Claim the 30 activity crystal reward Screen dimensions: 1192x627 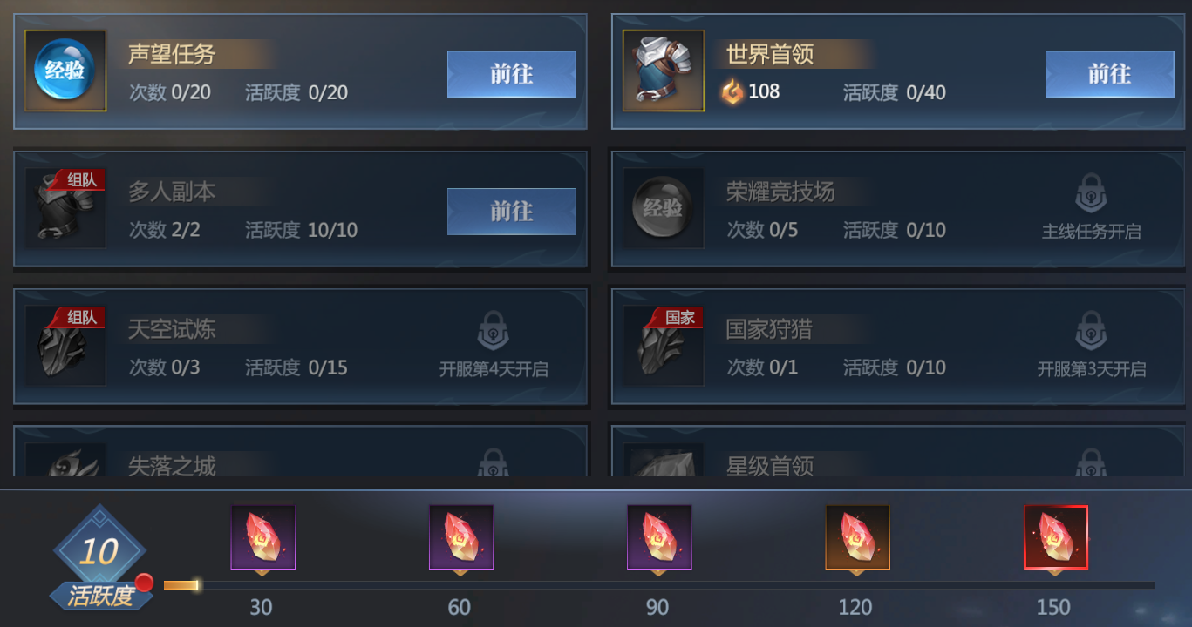262,537
